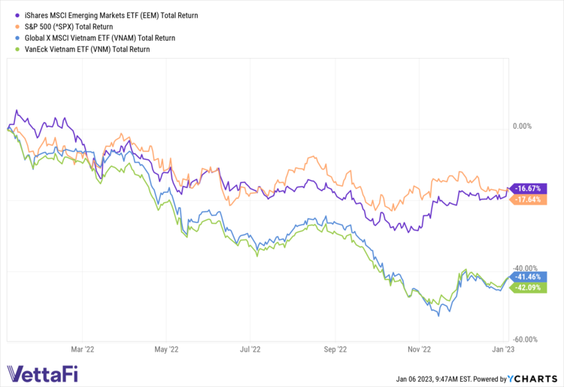Click the -41.46% blue value badge
This screenshot has width=564, height=387.
526,276
